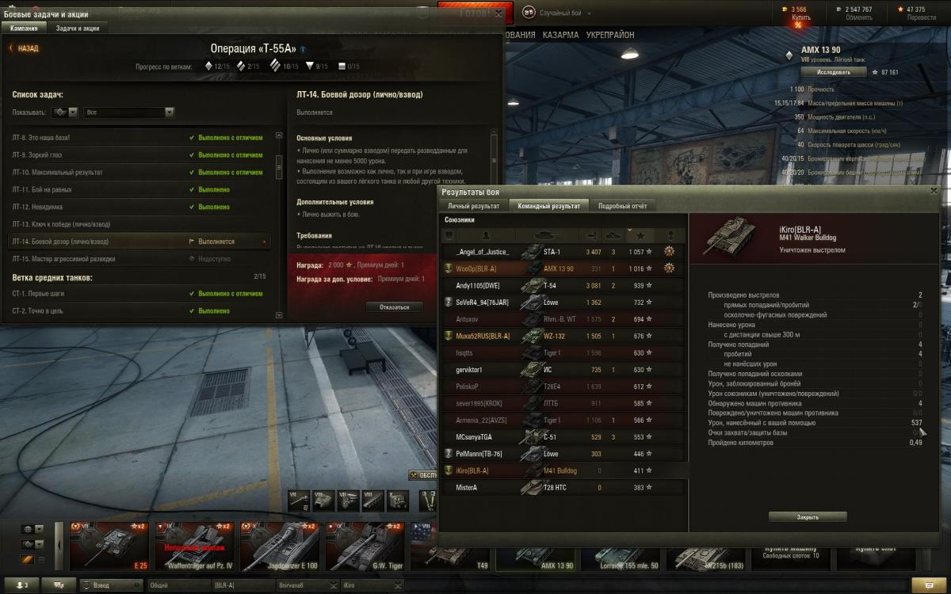Select player Muxa52RUS[BLR-A] row

coord(564,336)
